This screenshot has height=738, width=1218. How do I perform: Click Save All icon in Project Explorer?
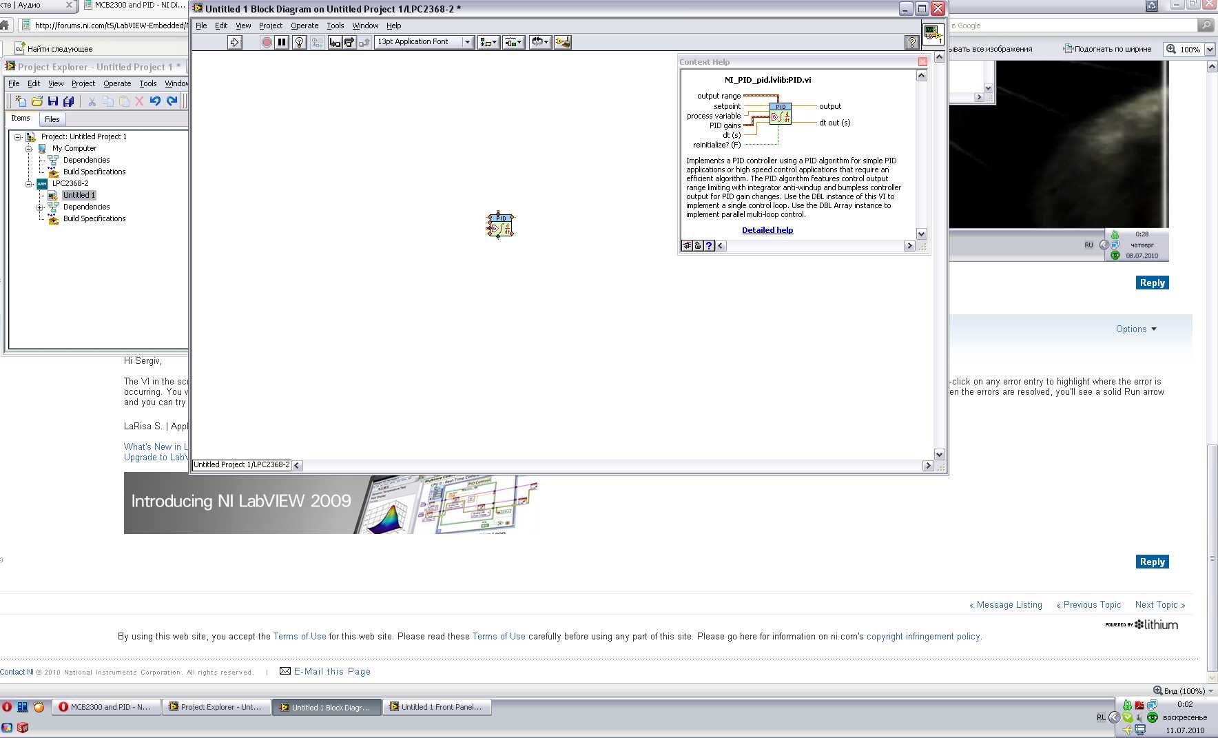pos(68,101)
